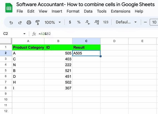Click the Undo arrow icon
158x114 pixels.
pos(11,22)
